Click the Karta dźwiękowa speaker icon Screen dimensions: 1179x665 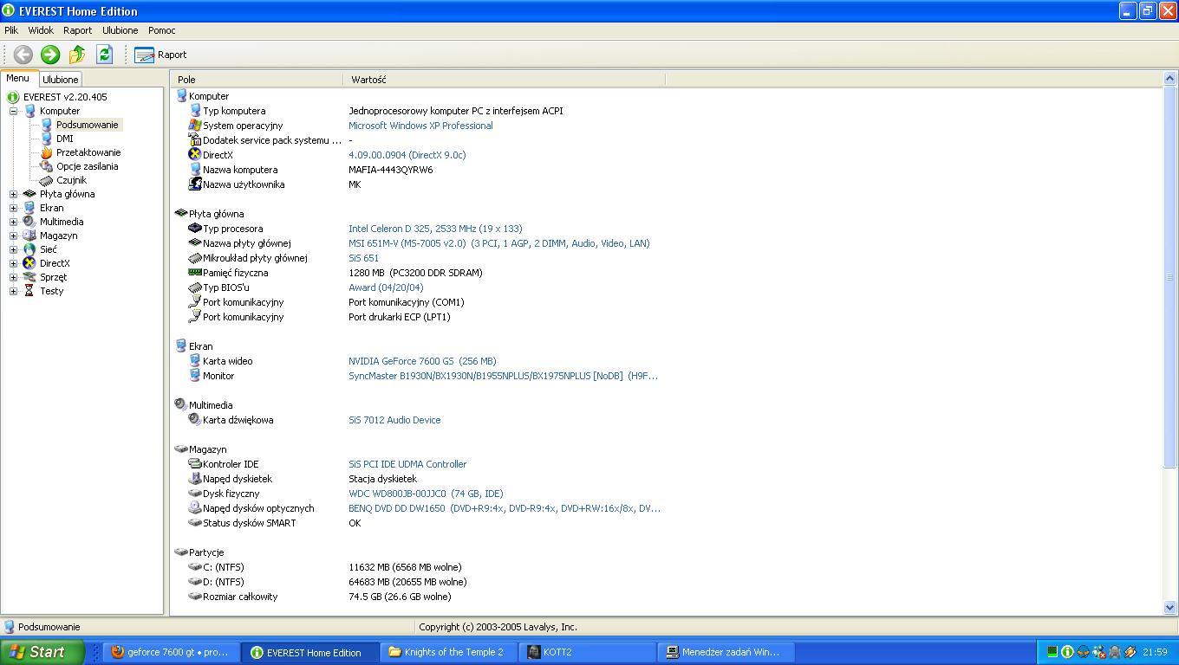tap(195, 420)
